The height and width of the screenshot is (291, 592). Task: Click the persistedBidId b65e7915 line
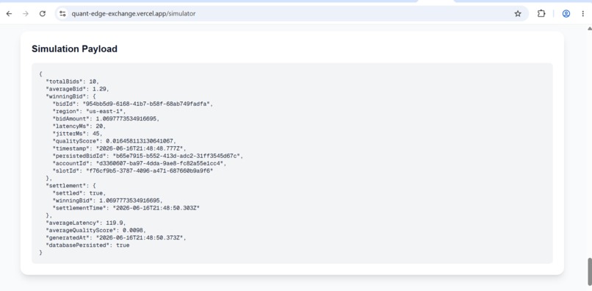coord(148,156)
